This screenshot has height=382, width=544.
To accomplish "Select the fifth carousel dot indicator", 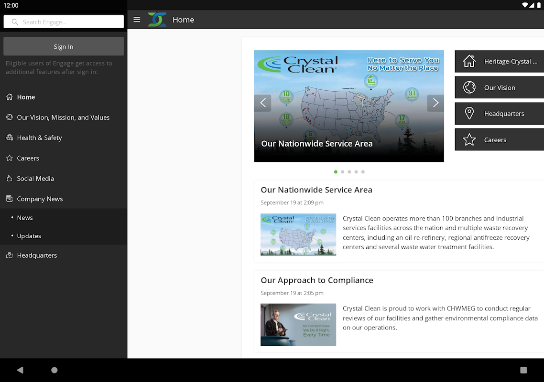I will [x=363, y=172].
